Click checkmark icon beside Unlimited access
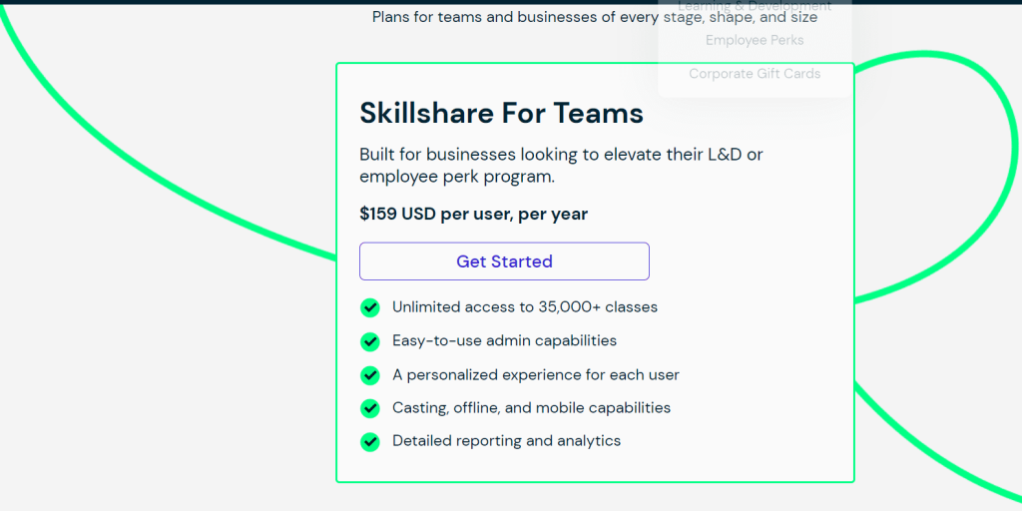 [x=369, y=307]
